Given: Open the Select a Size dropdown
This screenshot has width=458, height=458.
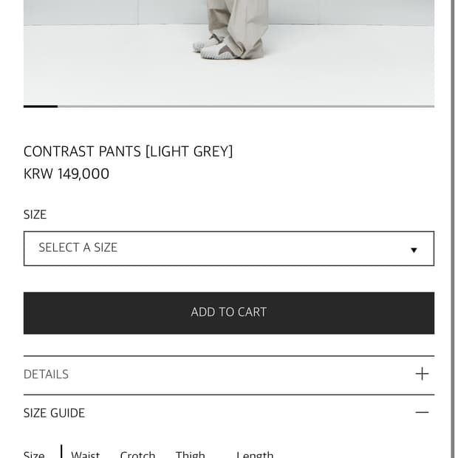Looking at the screenshot, I should coord(228,248).
